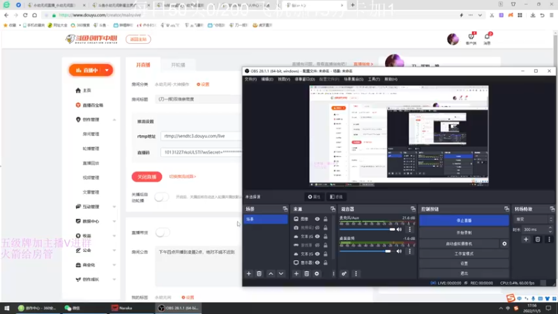Open notifications bell on Douyu page

click(x=487, y=38)
